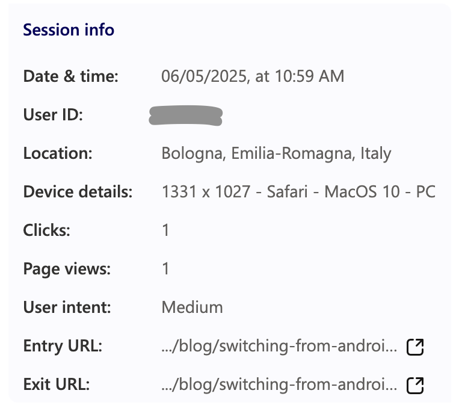Click the Location label
The image size is (462, 414).
point(58,153)
